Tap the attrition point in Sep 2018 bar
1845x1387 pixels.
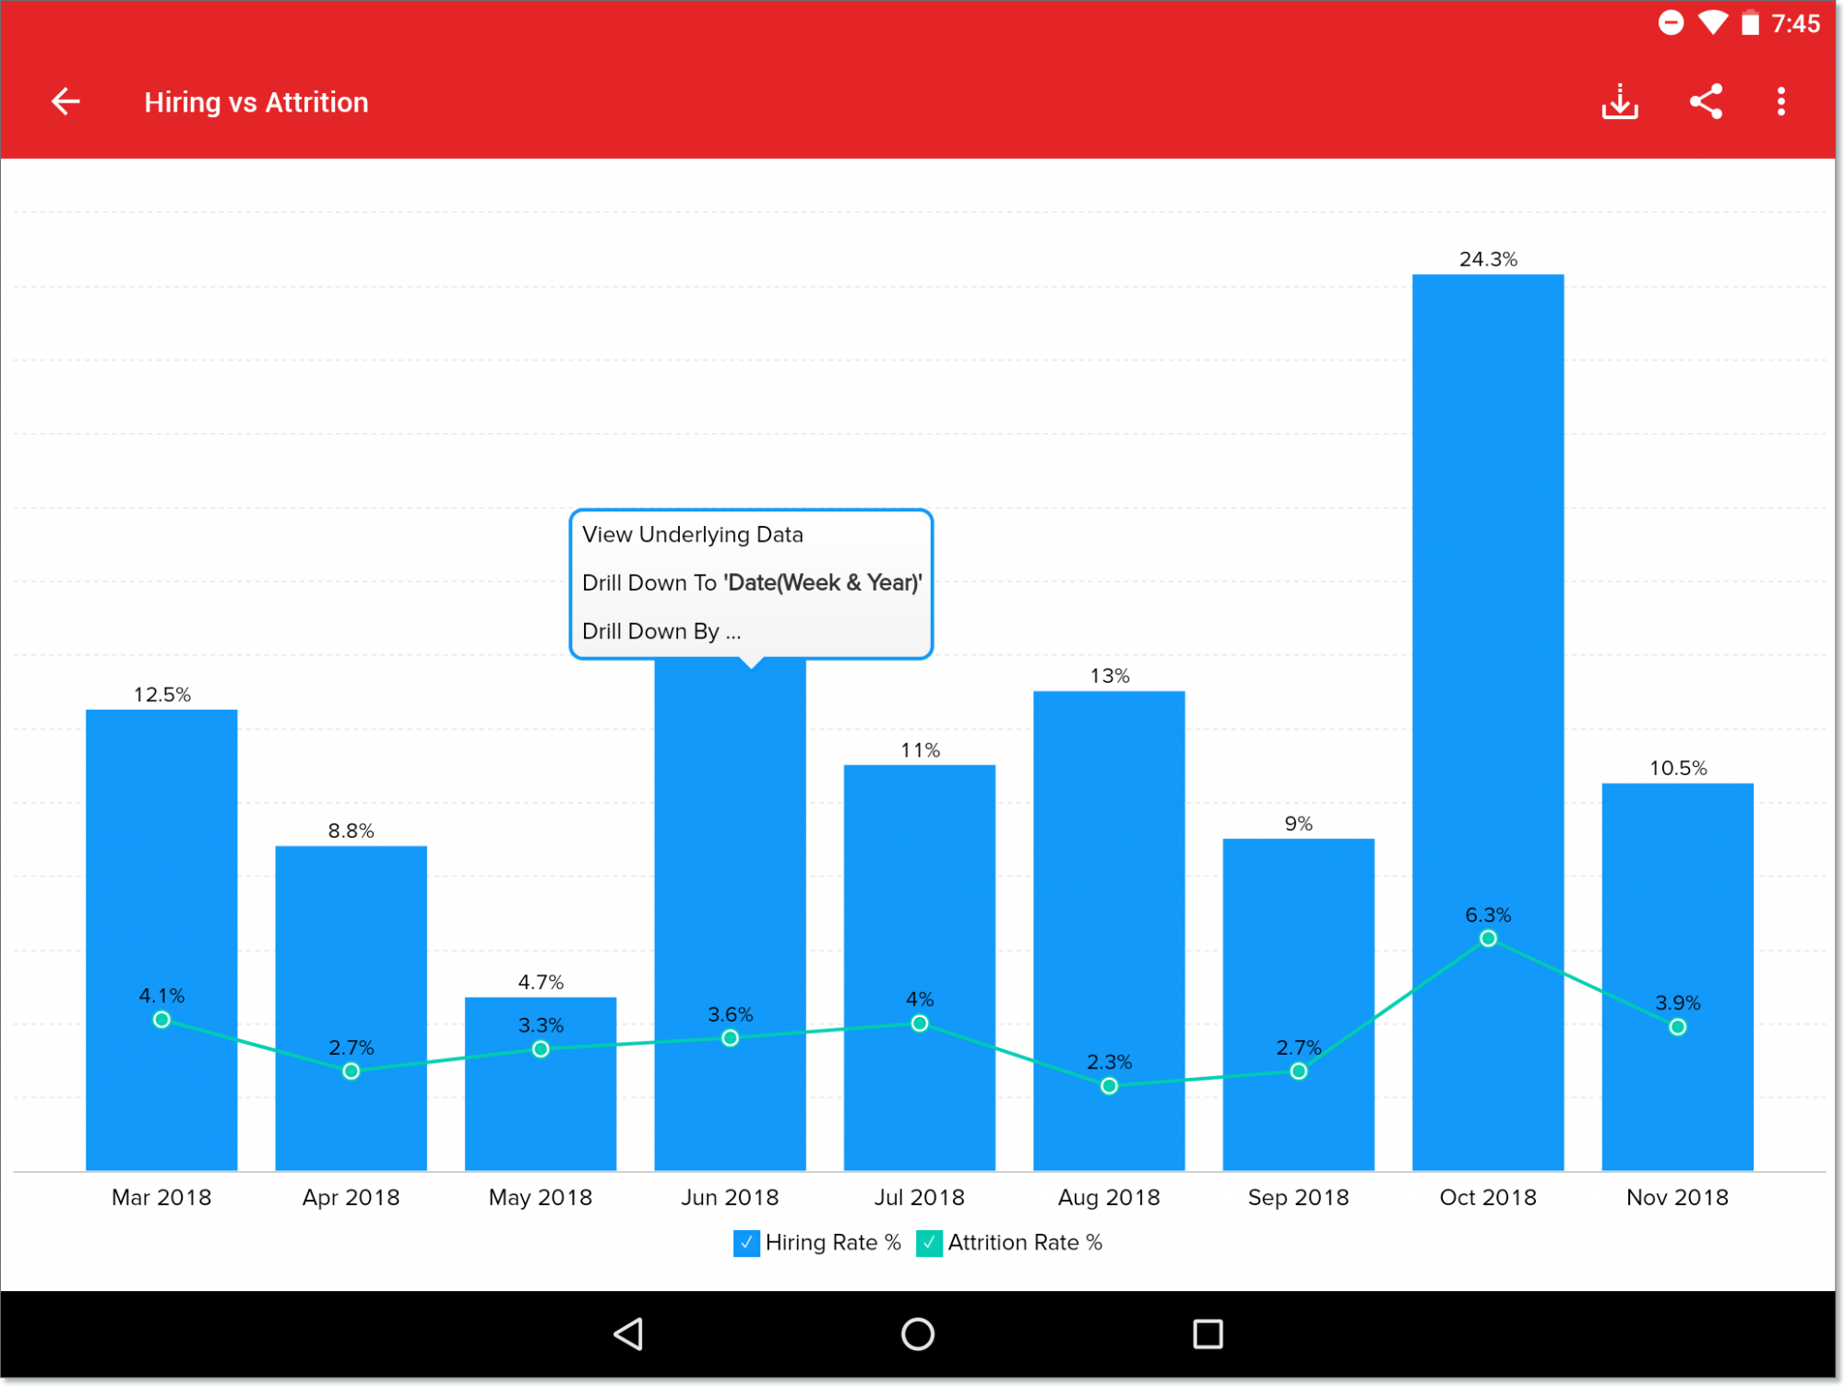(x=1299, y=1071)
